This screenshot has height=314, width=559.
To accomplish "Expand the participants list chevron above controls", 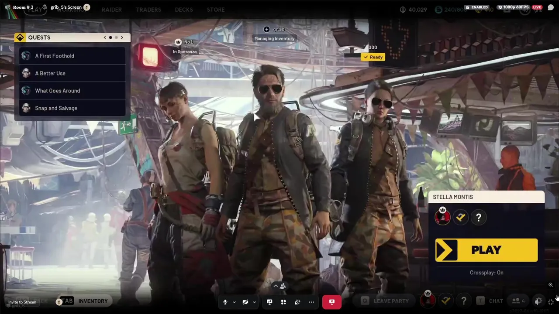I will tap(276, 286).
